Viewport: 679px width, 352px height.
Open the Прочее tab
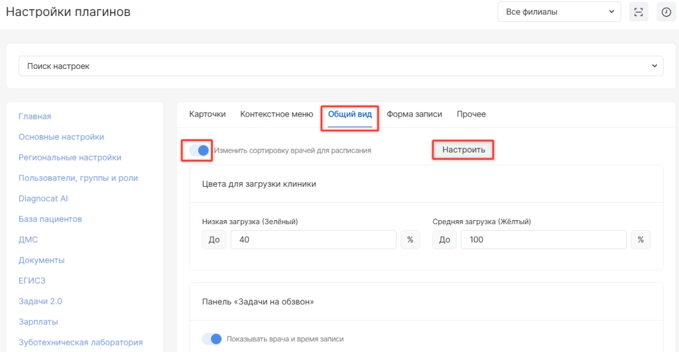point(471,114)
